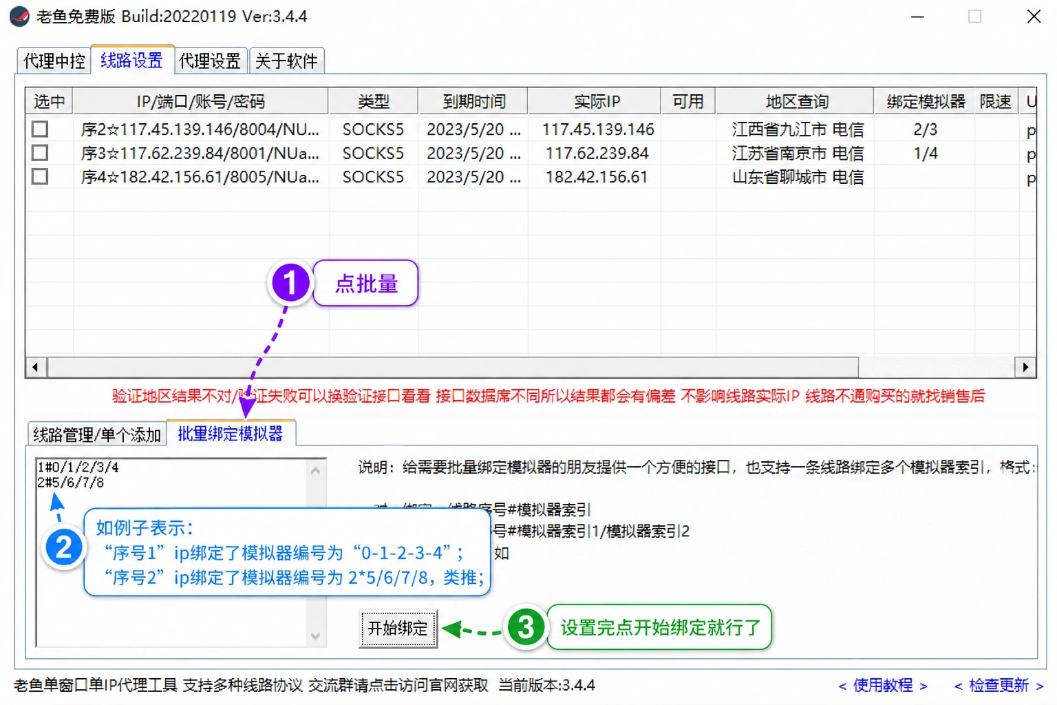Click the 类型 column header
The width and height of the screenshot is (1057, 705).
coord(374,102)
